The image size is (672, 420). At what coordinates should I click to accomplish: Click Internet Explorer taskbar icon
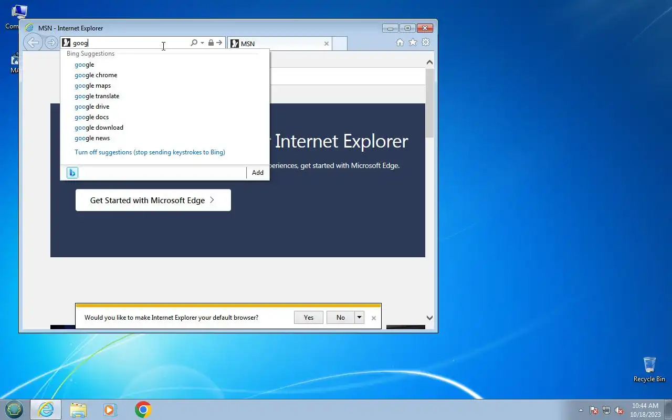(46, 409)
